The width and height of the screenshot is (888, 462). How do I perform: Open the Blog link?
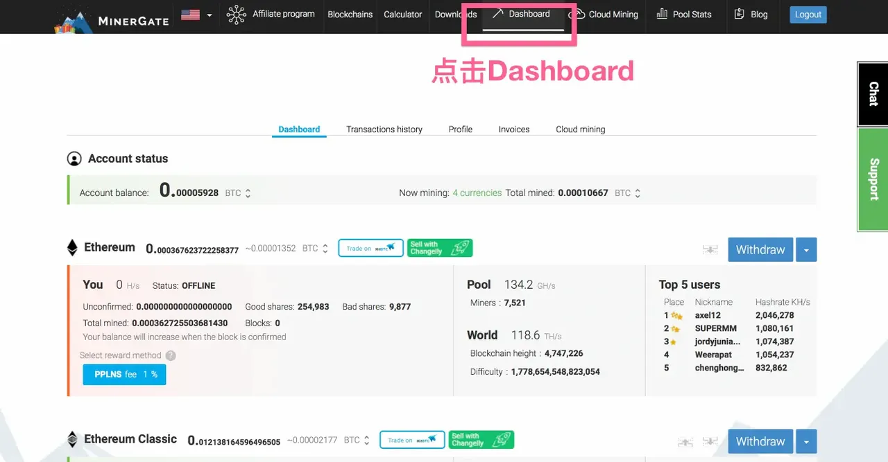[x=759, y=15]
